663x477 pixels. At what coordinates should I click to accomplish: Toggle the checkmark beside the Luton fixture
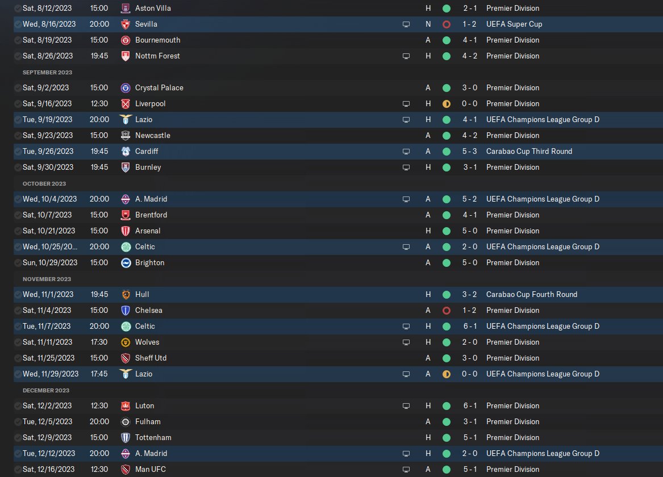(18, 406)
